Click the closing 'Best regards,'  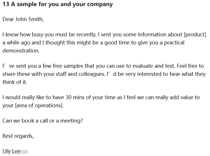18,136
